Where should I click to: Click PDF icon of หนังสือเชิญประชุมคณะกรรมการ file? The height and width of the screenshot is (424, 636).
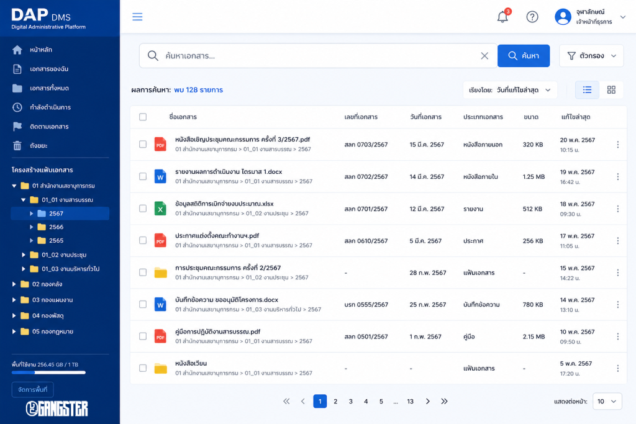(160, 144)
